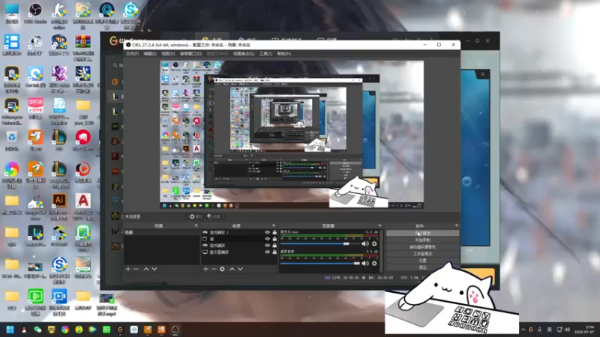Viewport: 600px width, 337px height.
Task: Open the green video app taskbar icon
Action: 106,330
